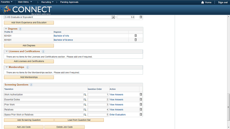Delete the Relatives screening question
The width and height of the screenshot is (230, 129).
point(141,109)
